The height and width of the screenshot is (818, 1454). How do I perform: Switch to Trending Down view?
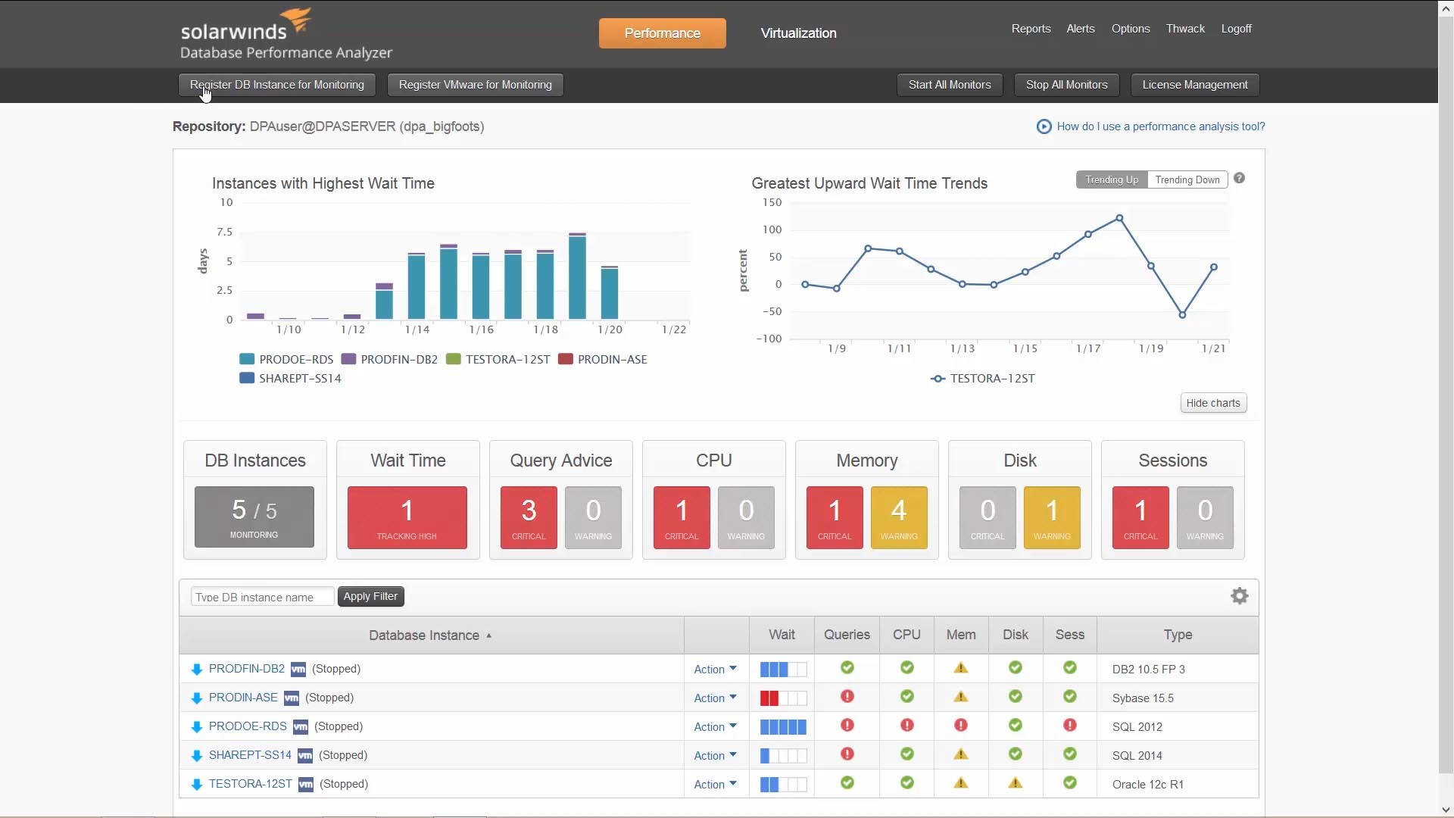1187,180
